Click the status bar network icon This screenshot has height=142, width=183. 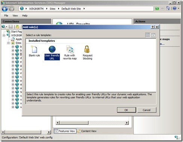tap(177, 138)
